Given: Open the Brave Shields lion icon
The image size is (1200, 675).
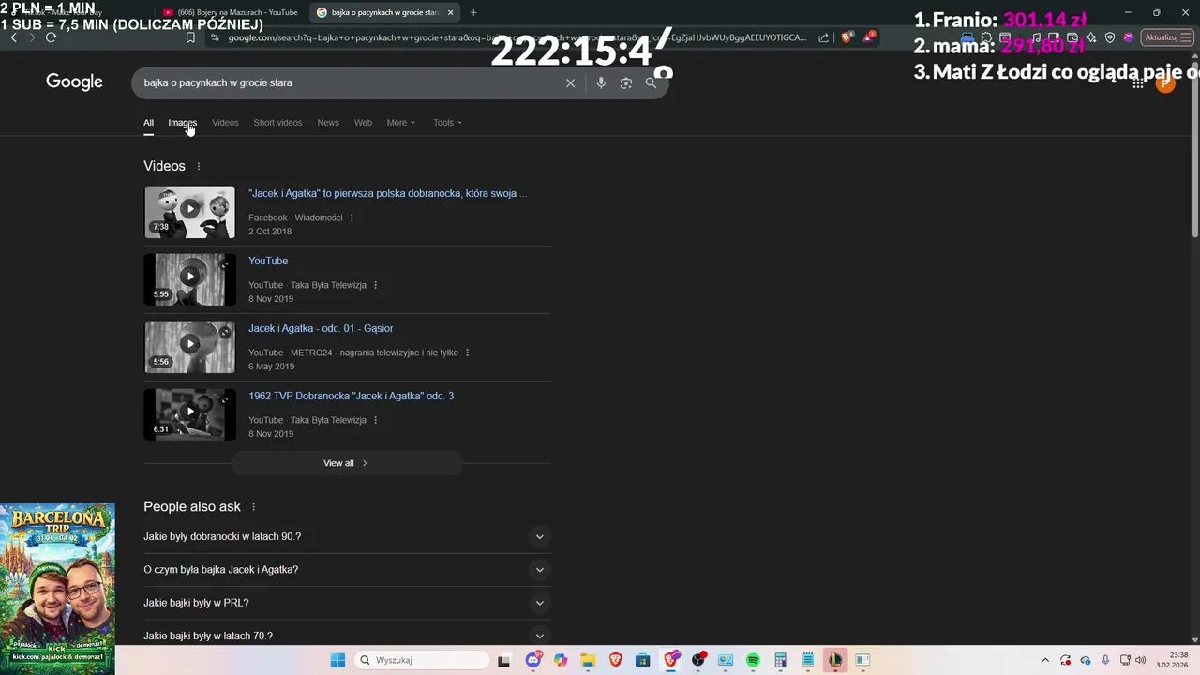Looking at the screenshot, I should [847, 37].
